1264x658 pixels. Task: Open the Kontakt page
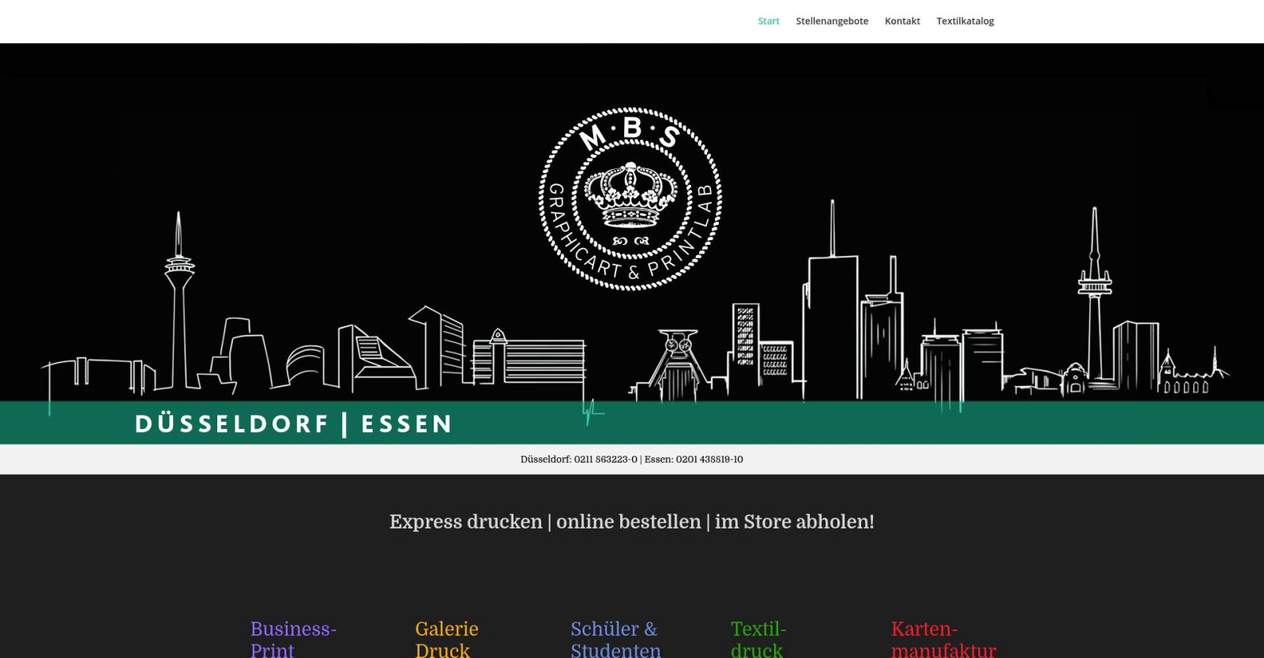tap(902, 21)
